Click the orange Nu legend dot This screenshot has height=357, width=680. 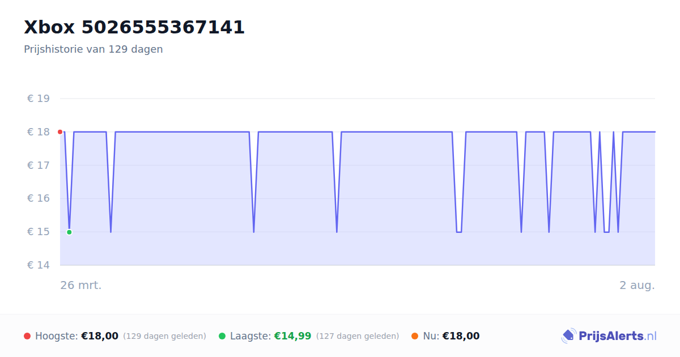coord(415,336)
